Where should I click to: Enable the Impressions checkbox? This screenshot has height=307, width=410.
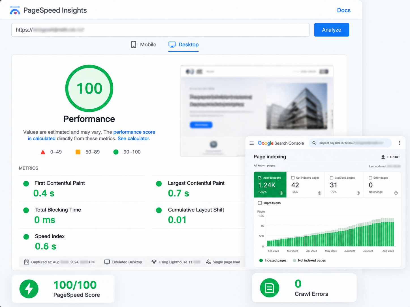(260, 203)
